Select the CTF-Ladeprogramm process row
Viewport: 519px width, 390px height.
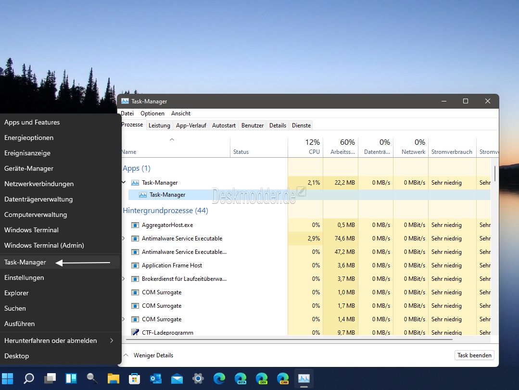click(306, 331)
